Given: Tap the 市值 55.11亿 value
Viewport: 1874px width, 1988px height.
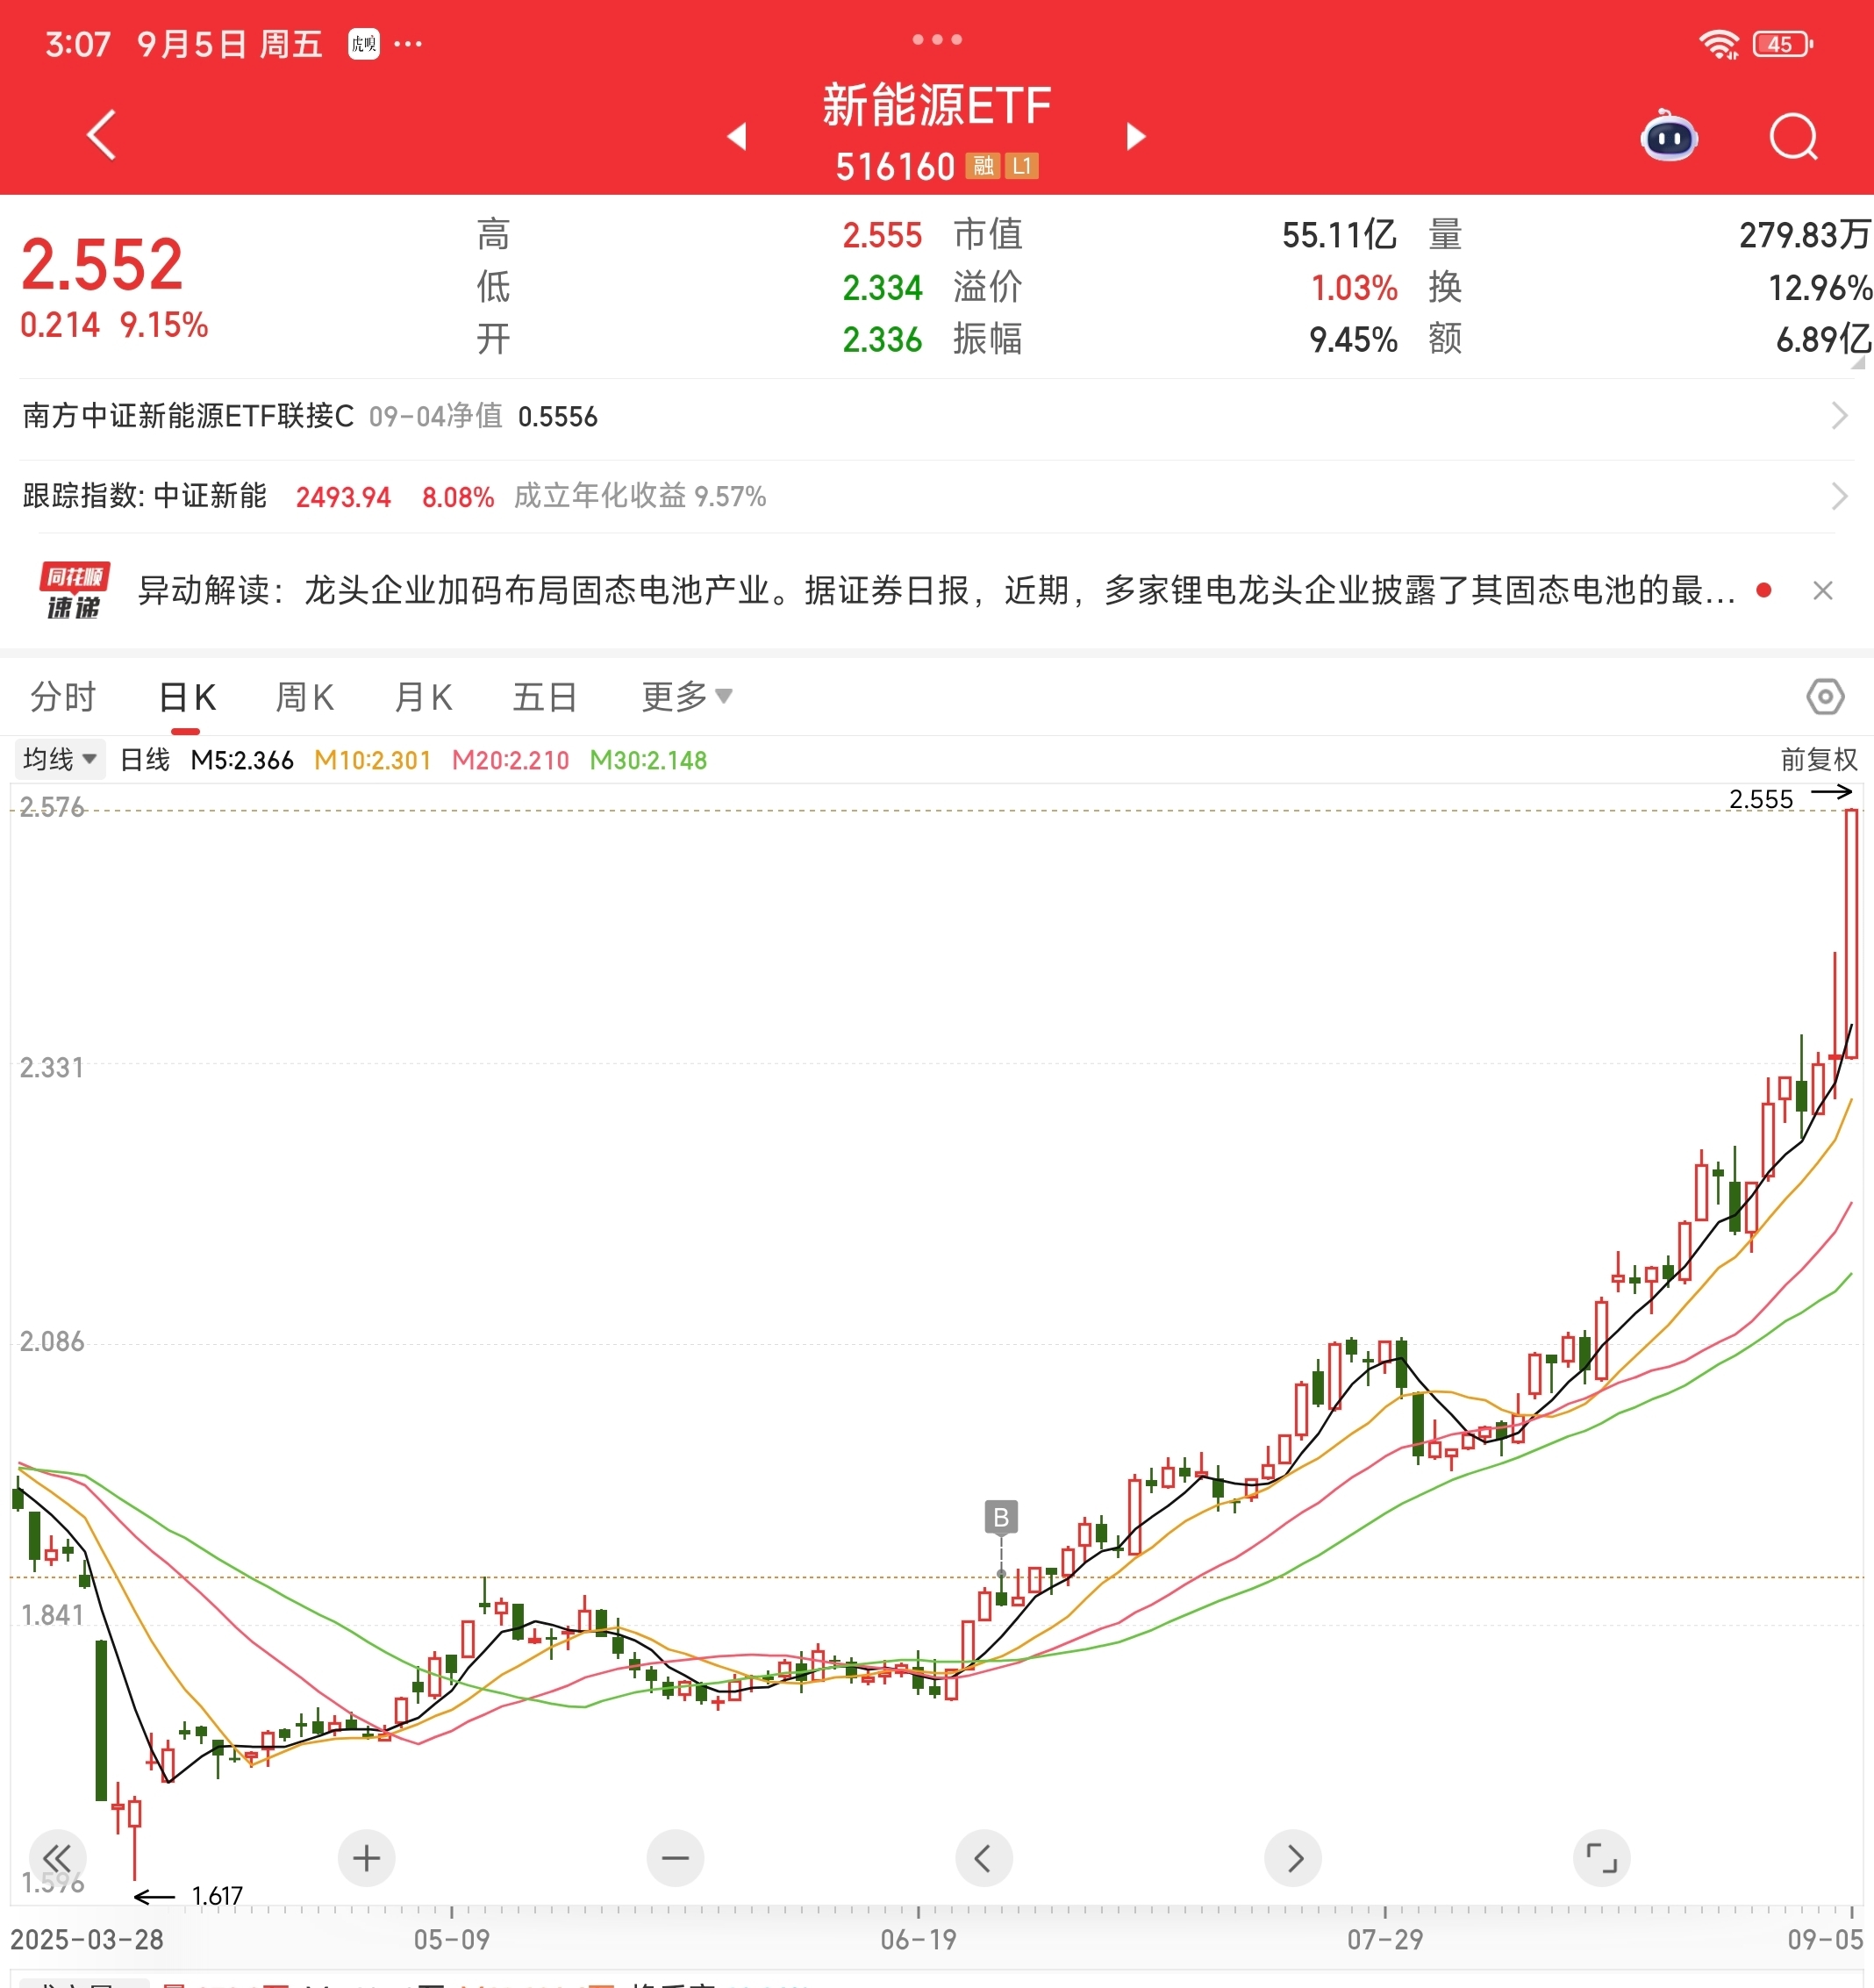Looking at the screenshot, I should [x=1339, y=235].
